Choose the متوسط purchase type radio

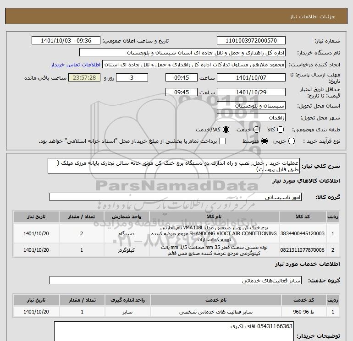[x=265, y=141]
